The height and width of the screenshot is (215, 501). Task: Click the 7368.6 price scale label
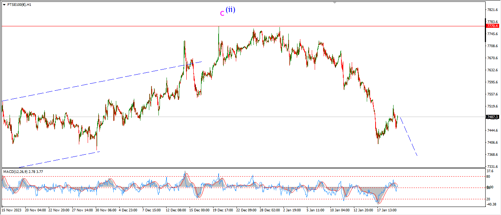click(491, 155)
